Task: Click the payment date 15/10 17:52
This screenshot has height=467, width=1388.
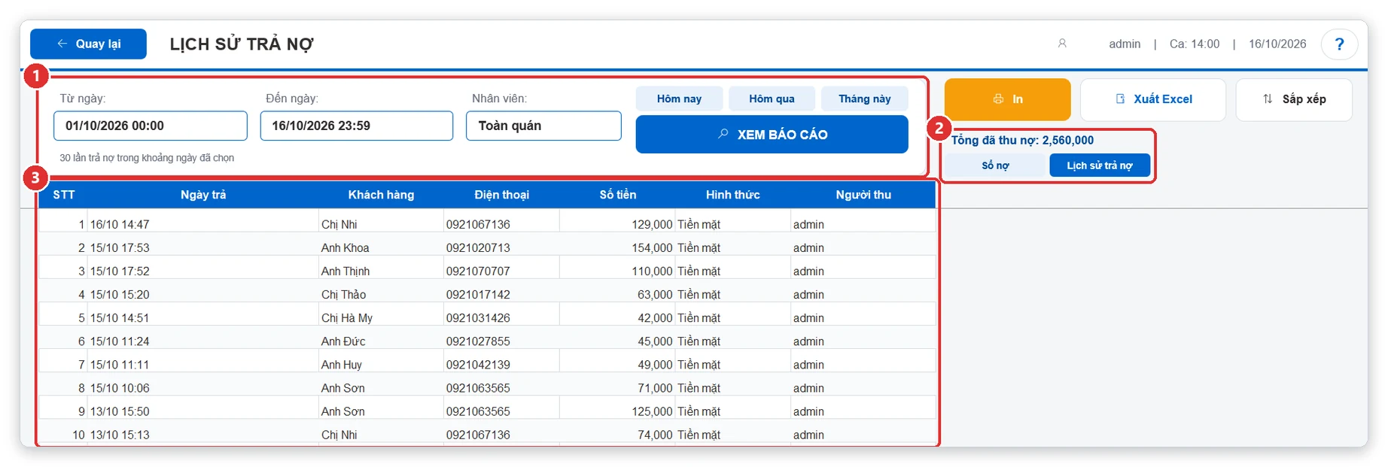Action: click(x=120, y=271)
